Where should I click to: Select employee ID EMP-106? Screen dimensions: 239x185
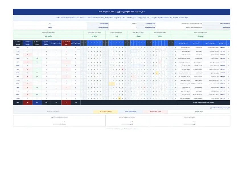coord(222,66)
